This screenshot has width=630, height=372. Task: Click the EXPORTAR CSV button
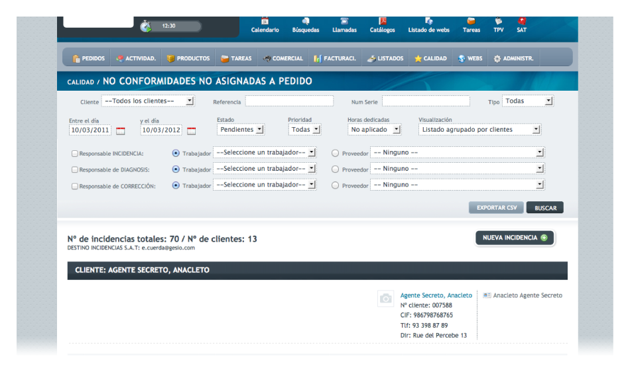tap(496, 208)
